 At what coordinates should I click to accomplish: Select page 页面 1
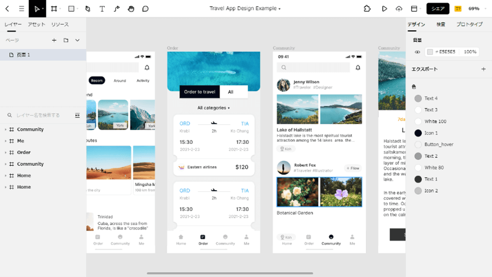(43, 55)
